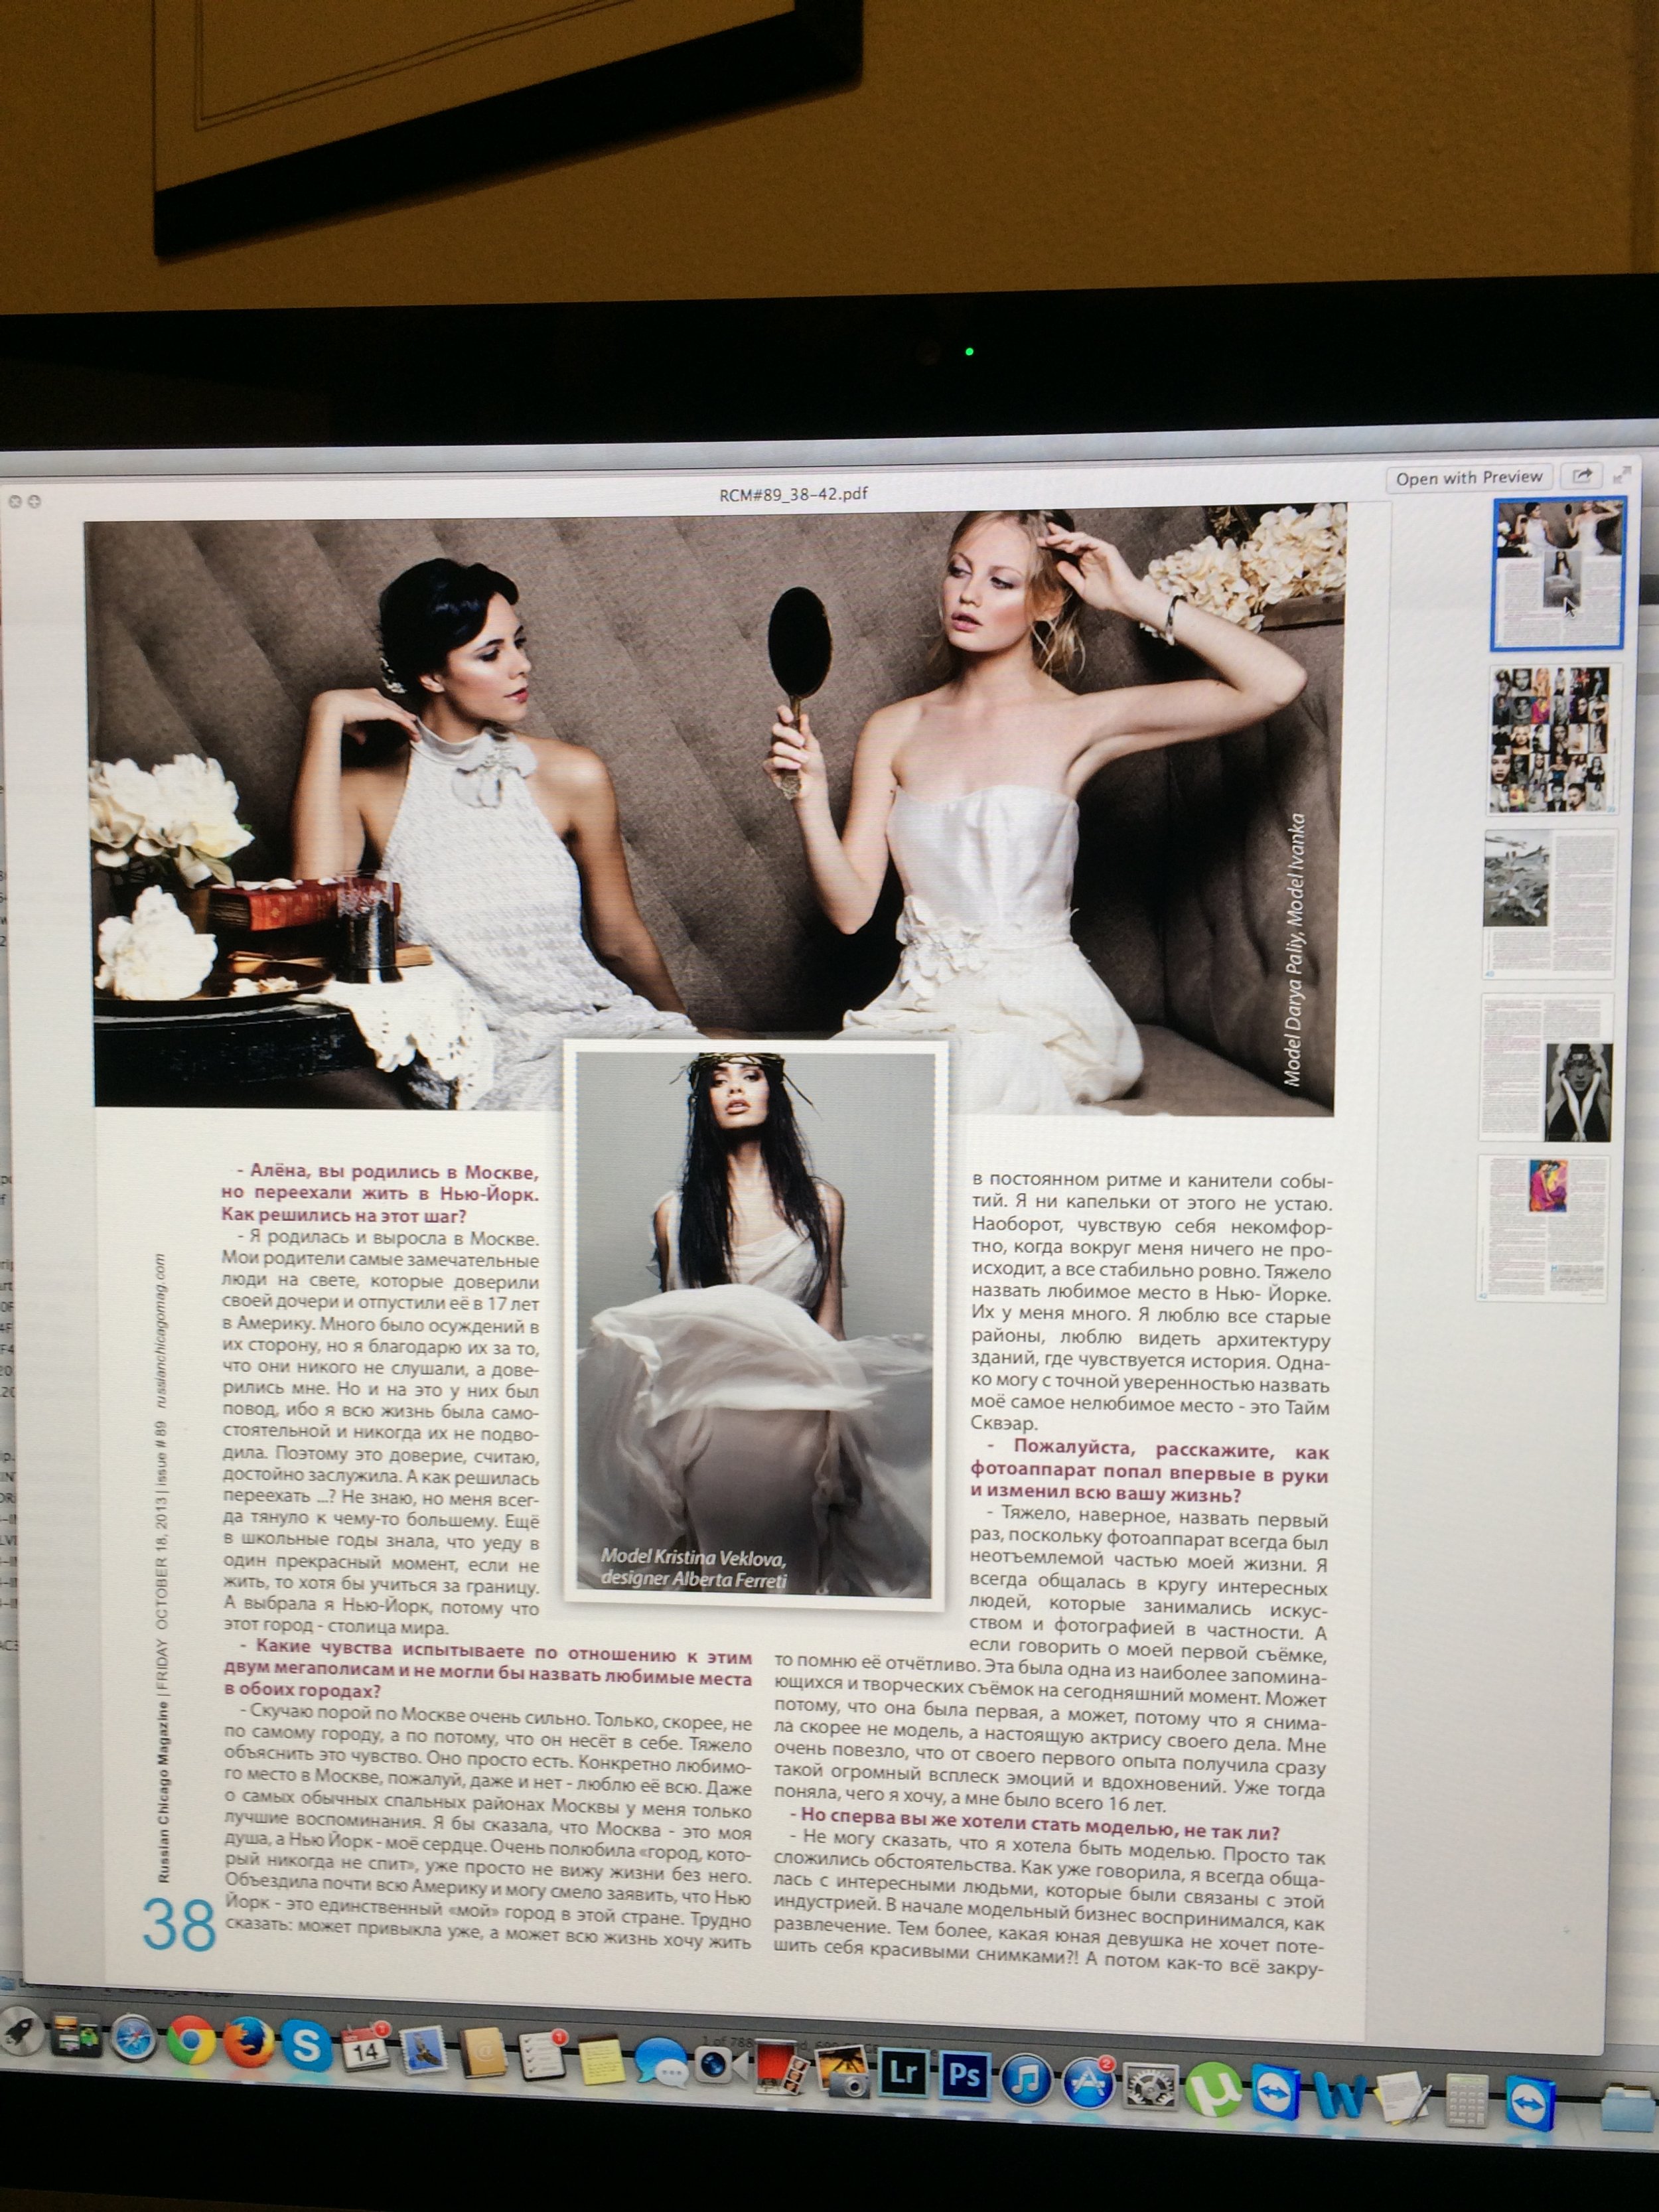Open the App Store dock icon
Screen dimensions: 1659x2212
click(1088, 2082)
